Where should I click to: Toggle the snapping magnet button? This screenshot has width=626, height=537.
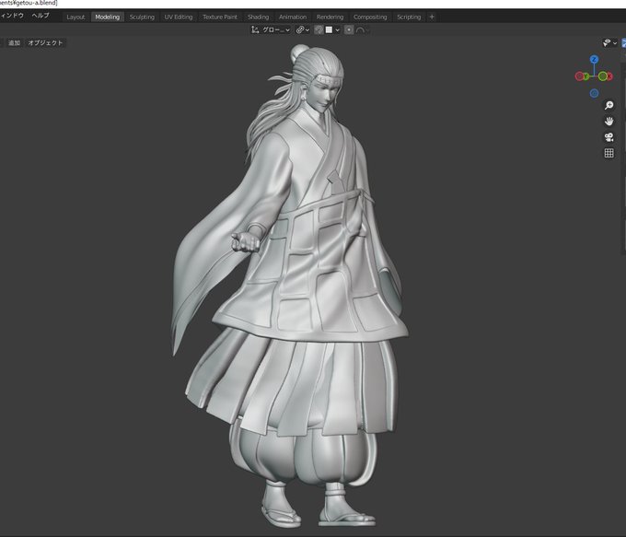point(319,30)
